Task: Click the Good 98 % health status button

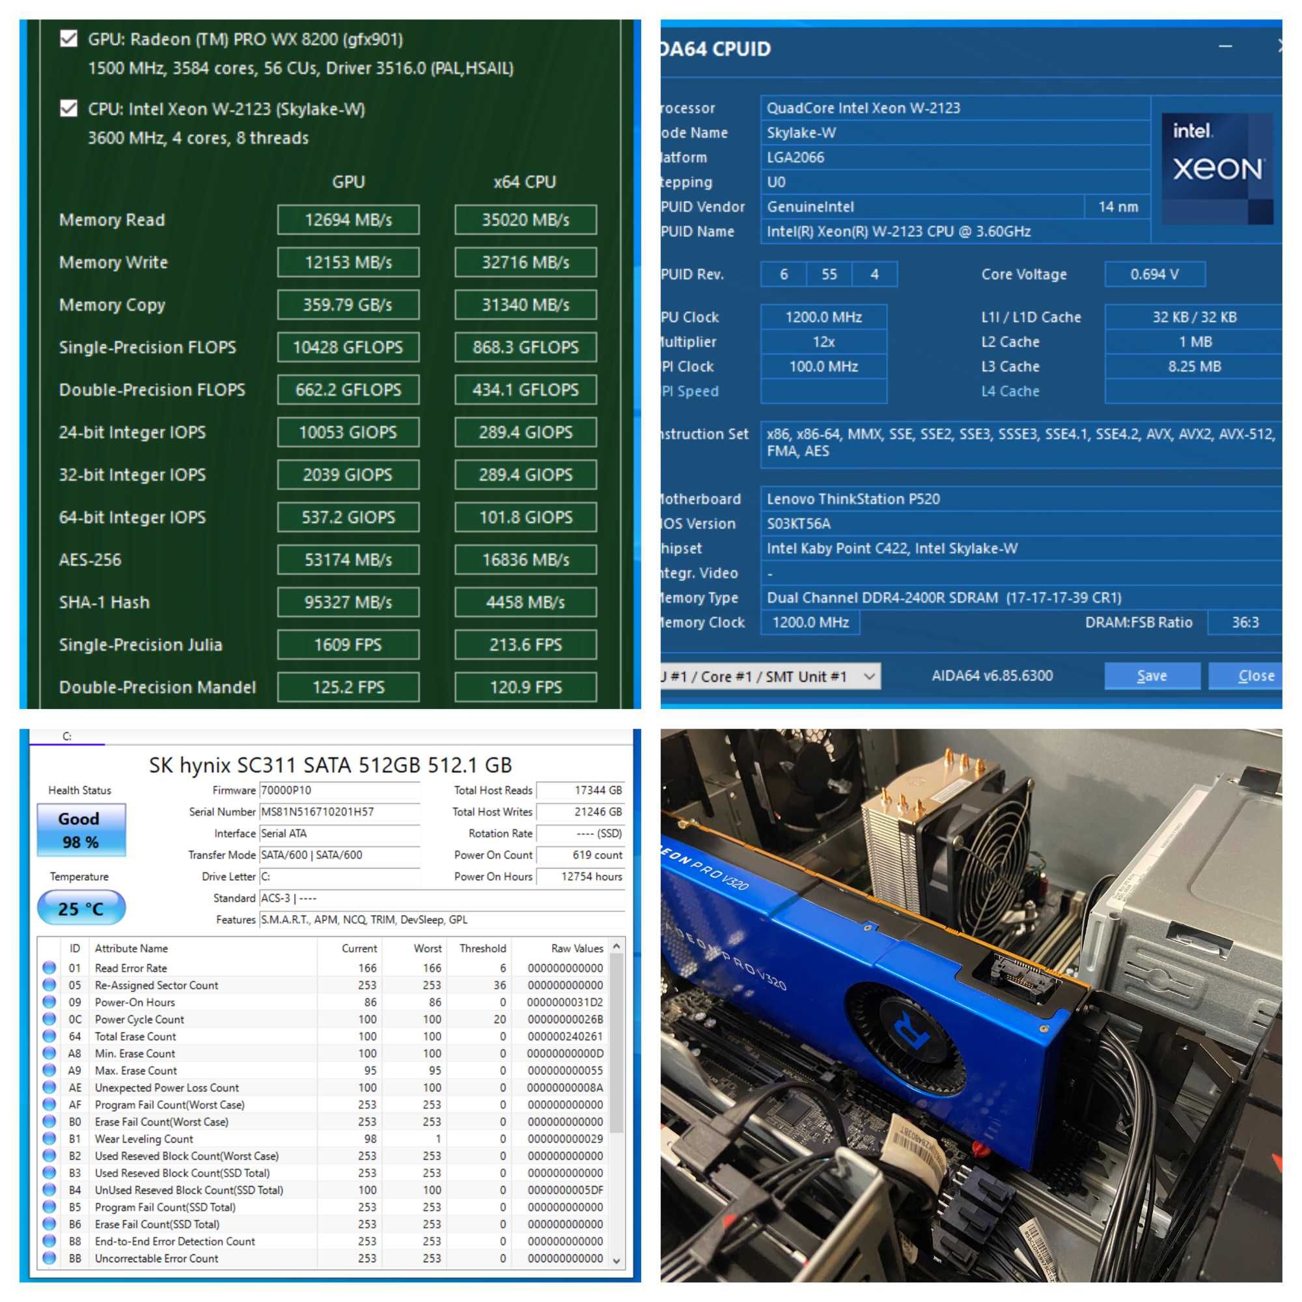Action: (81, 829)
